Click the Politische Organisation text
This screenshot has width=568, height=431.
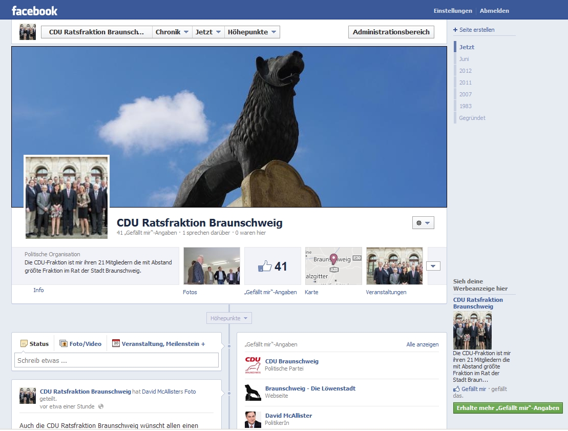pyautogui.click(x=52, y=254)
